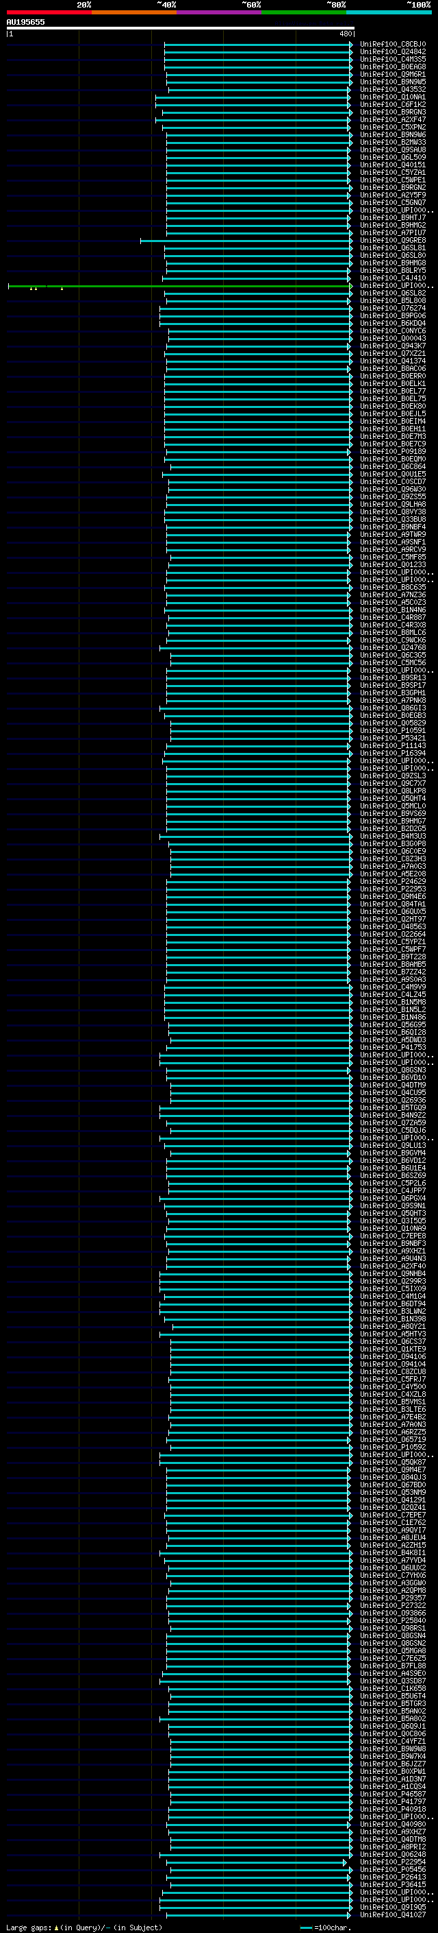
Task: Choose hit UniRef100_C6F1K2
Action: click(x=392, y=104)
